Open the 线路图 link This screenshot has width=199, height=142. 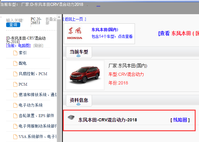pos(180,120)
